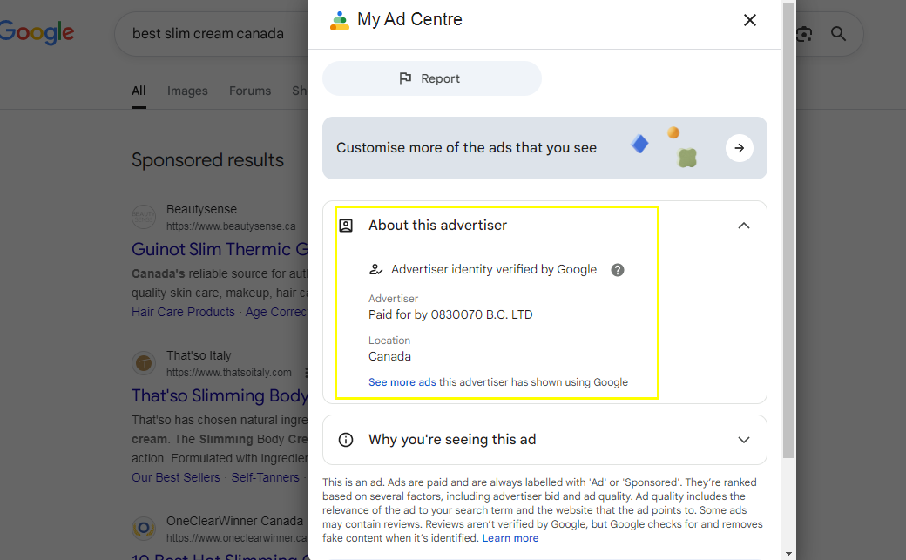Click the help icon beside advertiser identity verified

(618, 270)
